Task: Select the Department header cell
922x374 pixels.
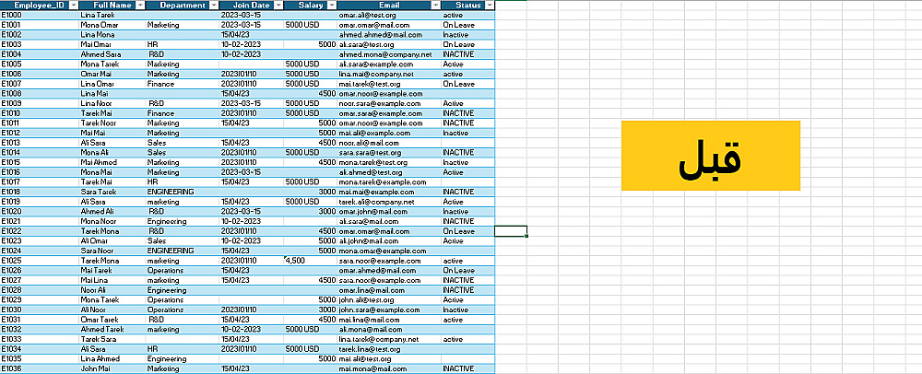Action: 183,5
